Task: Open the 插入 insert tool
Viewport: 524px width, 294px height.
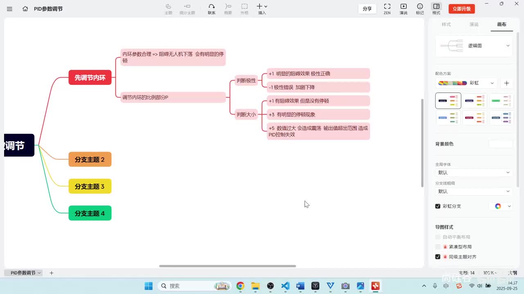Action: [x=262, y=9]
